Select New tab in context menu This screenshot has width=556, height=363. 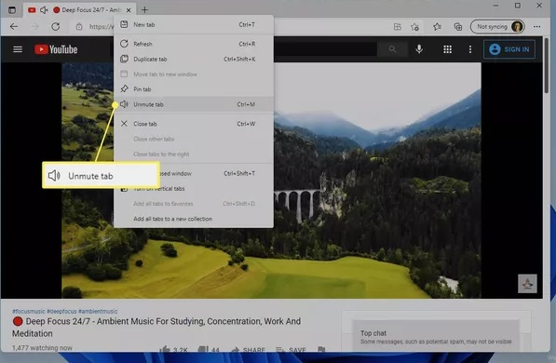(x=194, y=24)
